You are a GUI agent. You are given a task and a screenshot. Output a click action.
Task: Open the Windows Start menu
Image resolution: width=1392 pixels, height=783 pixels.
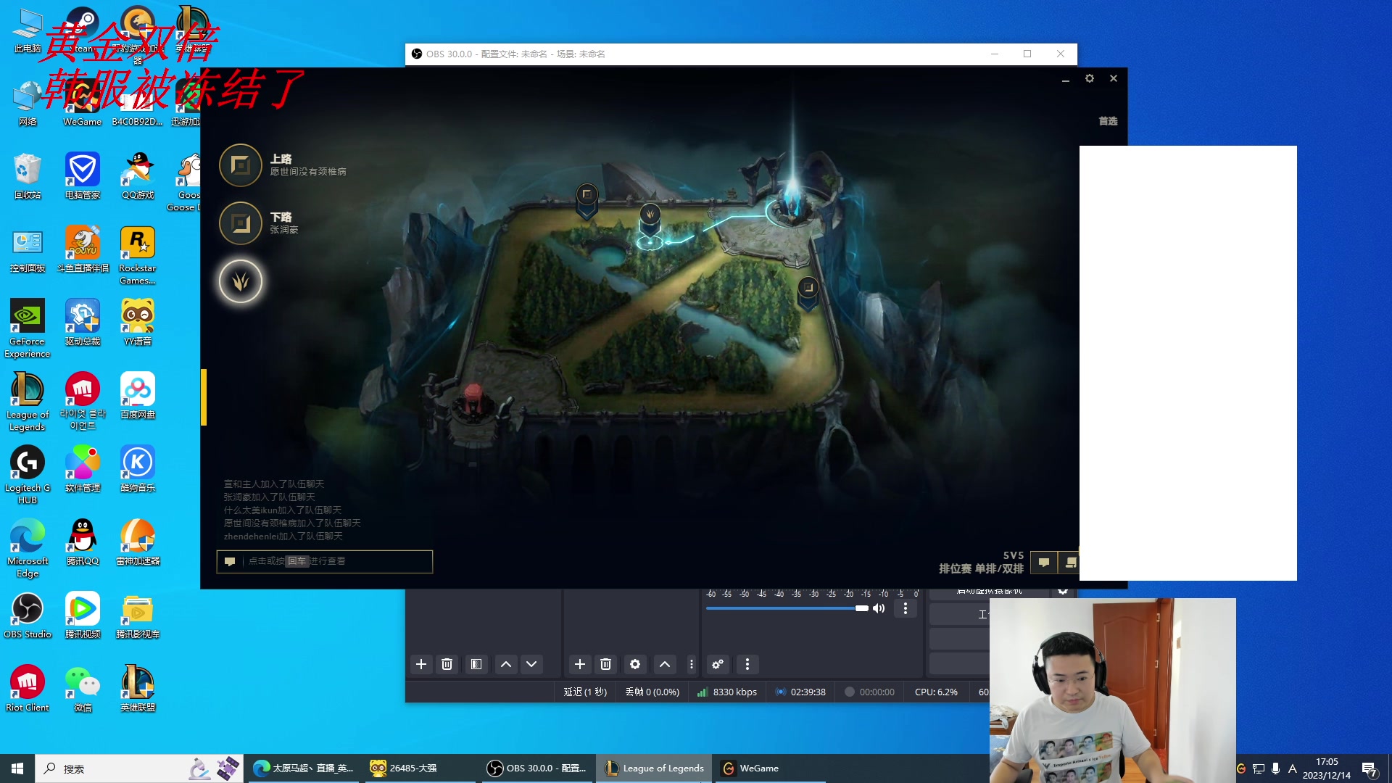point(17,768)
